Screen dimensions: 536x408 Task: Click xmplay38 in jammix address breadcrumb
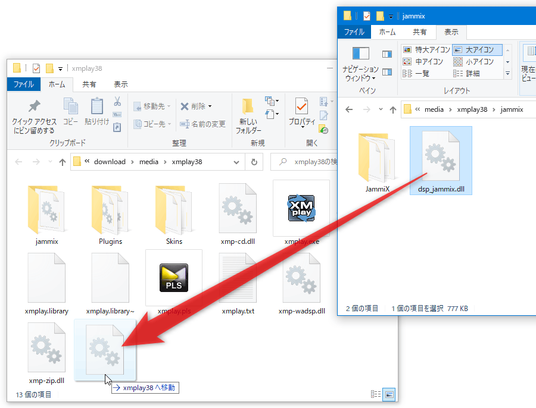point(472,109)
